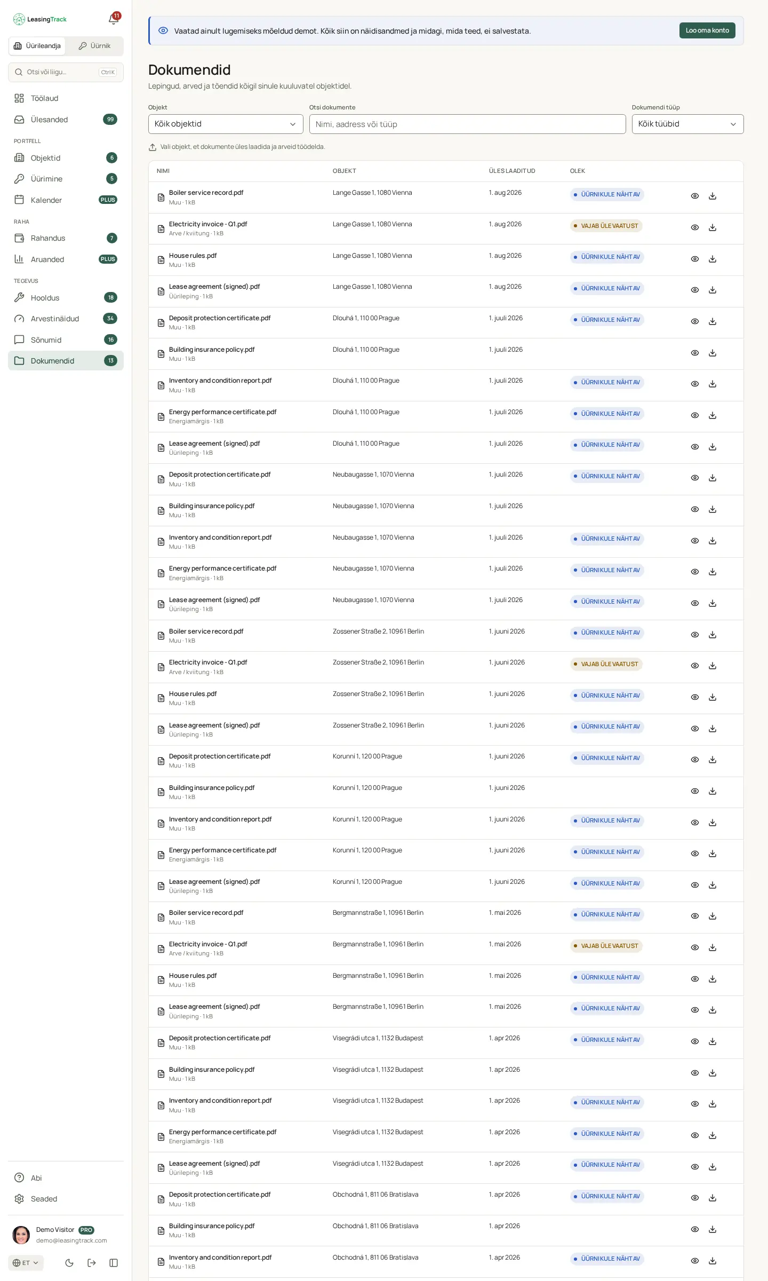View Electricity invoice - Q1.pdf for Lange Gasse
The image size is (768, 1281).
tap(695, 227)
